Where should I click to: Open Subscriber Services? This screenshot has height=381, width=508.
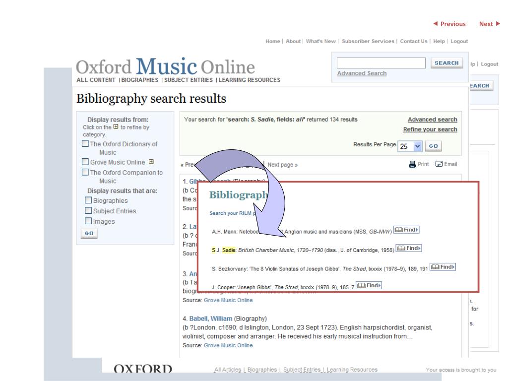click(x=368, y=42)
